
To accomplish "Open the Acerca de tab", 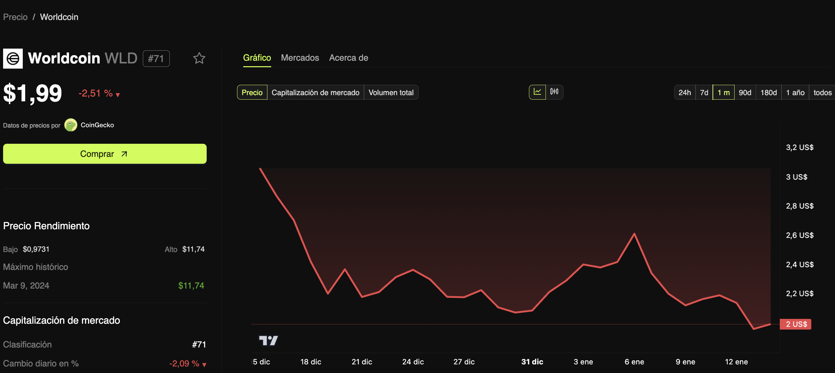I will pos(348,58).
